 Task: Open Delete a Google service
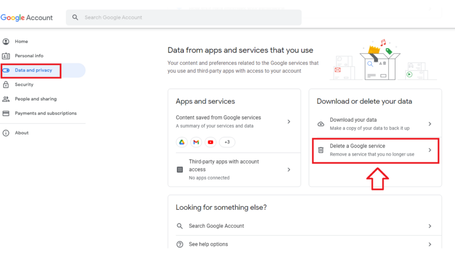(x=375, y=150)
